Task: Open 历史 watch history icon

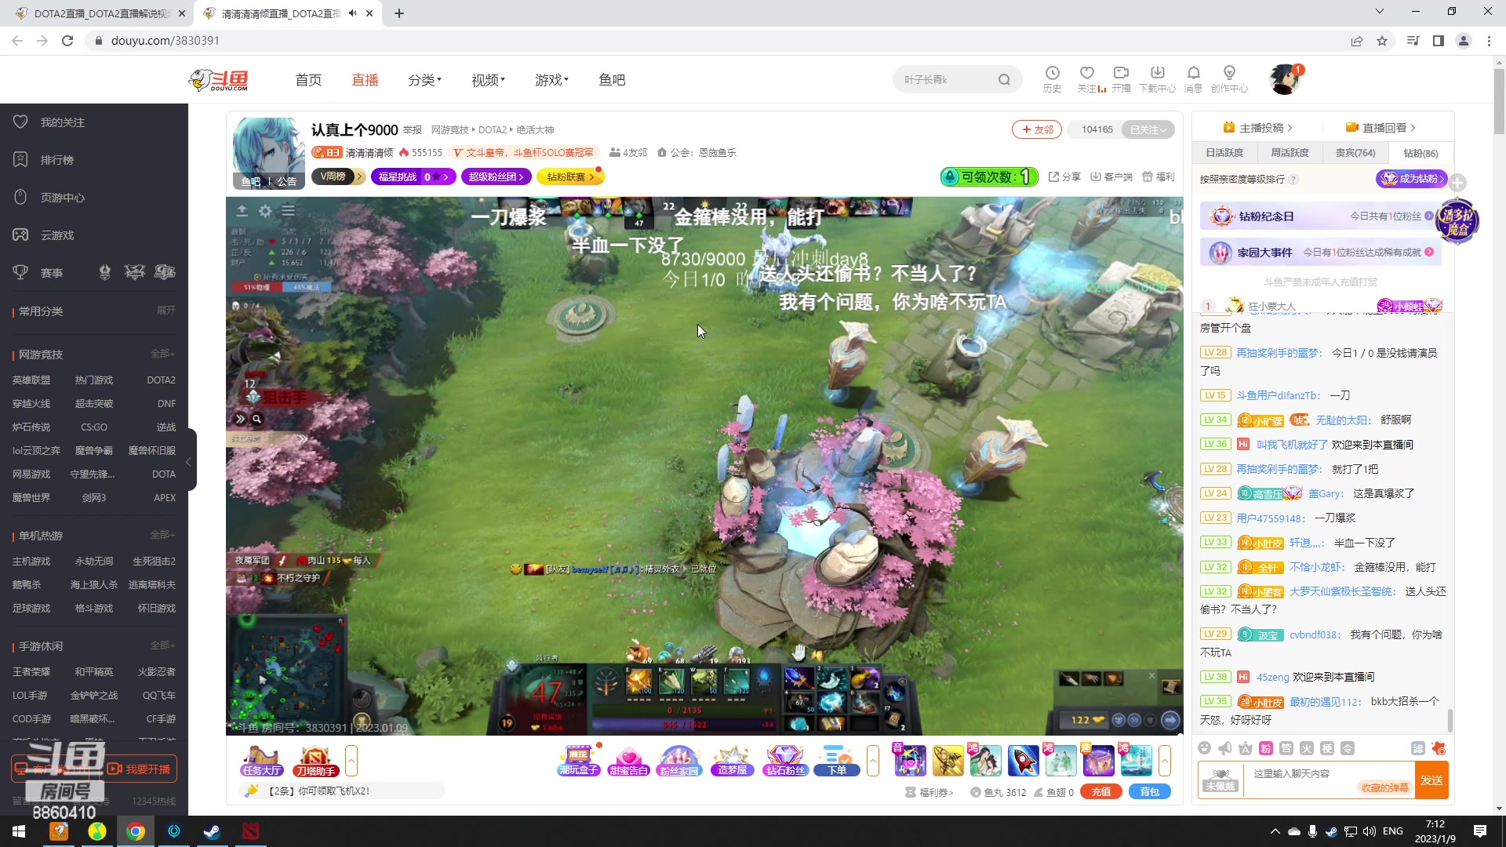Action: [x=1052, y=79]
